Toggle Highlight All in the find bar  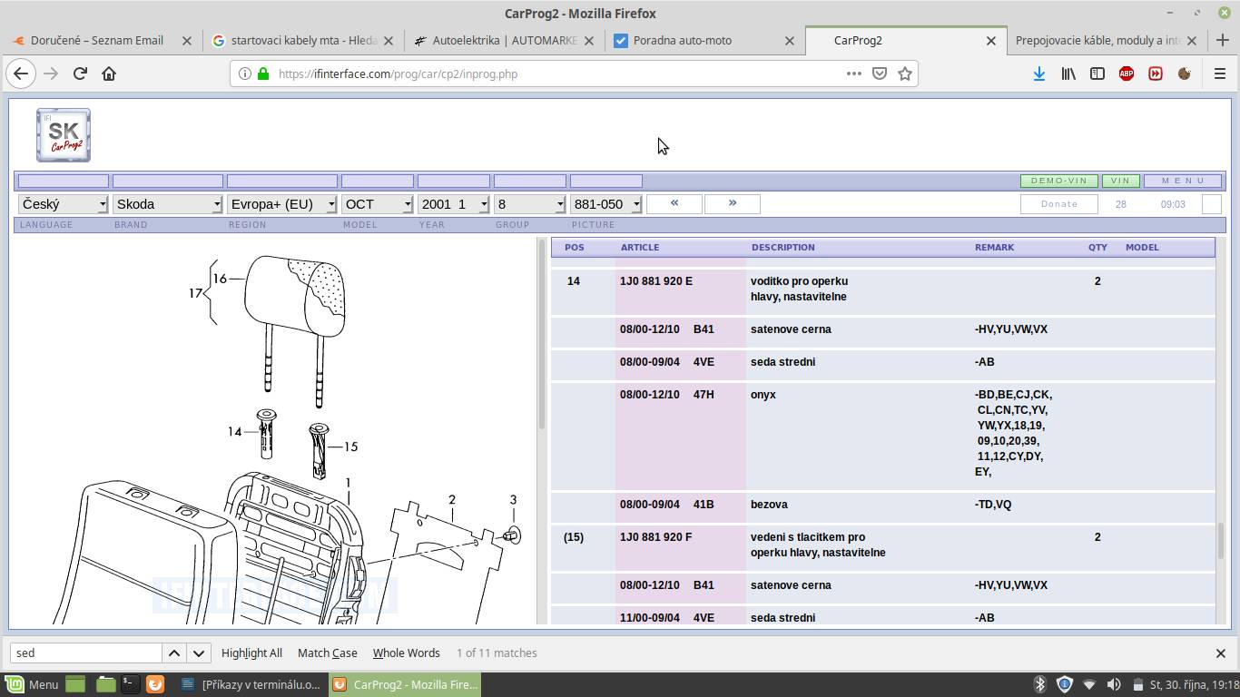click(251, 653)
